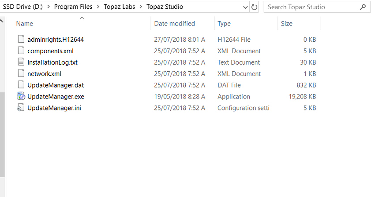Sort files by the Size column
The height and width of the screenshot is (197, 375).
[x=287, y=23]
